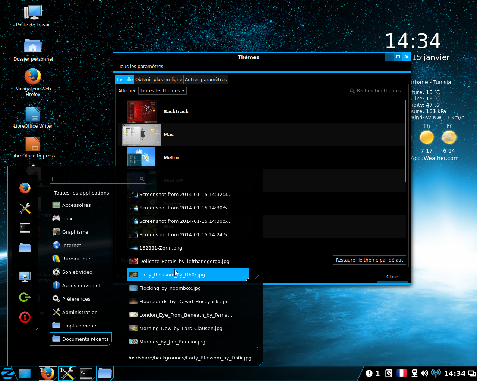Click French flag keyboard layout indicator
The height and width of the screenshot is (381, 477).
click(401, 374)
